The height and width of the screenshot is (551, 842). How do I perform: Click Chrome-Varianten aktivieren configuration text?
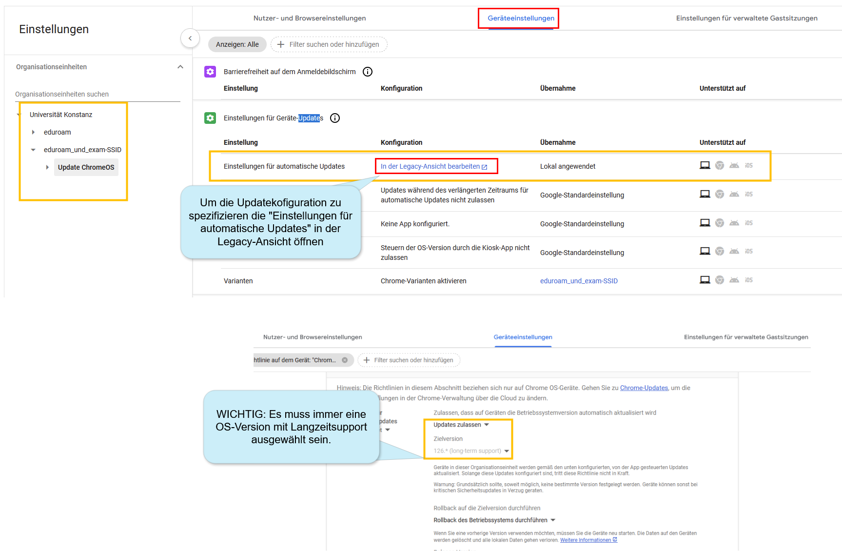pyautogui.click(x=424, y=281)
